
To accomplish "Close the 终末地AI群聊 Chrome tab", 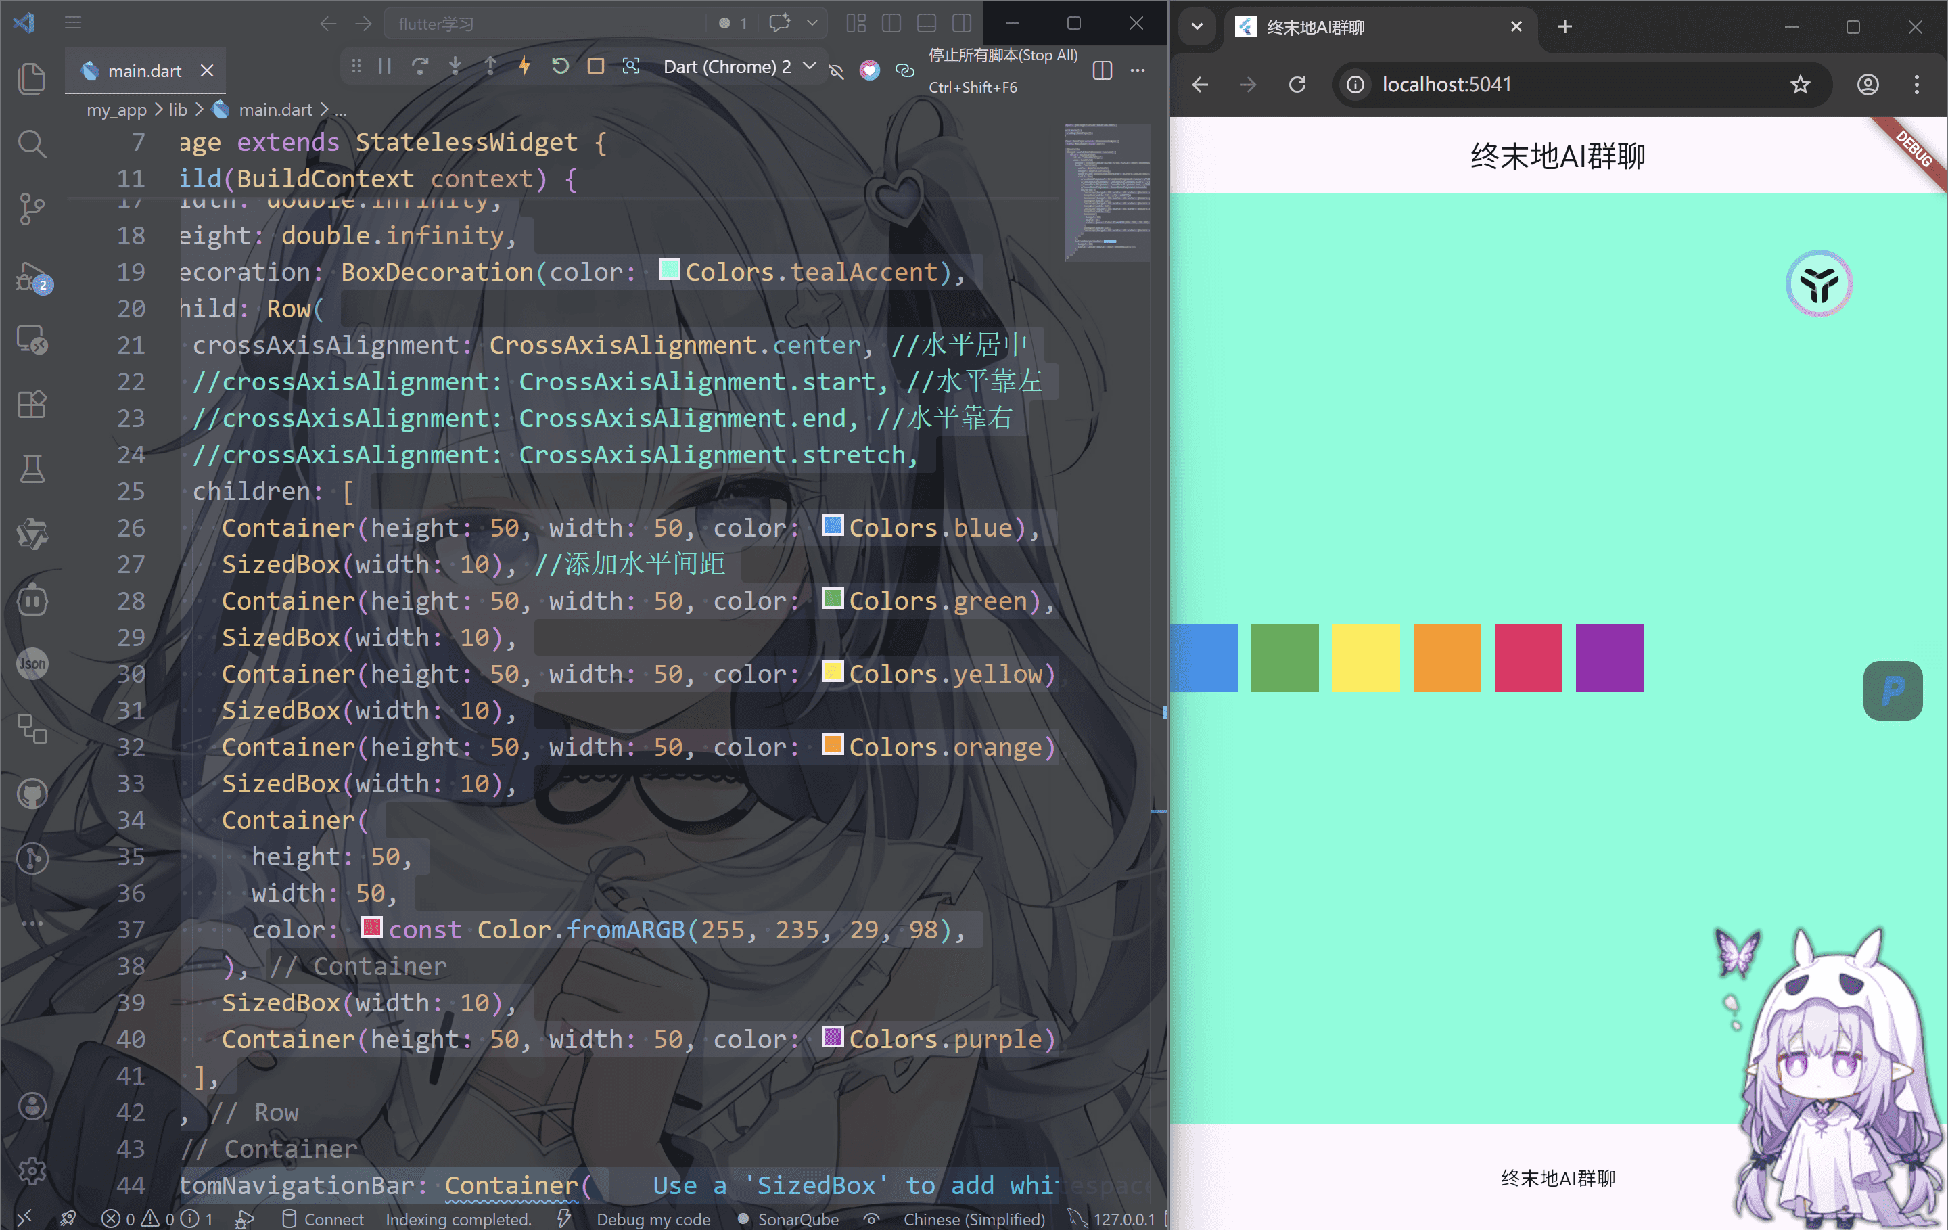I will 1516,26.
